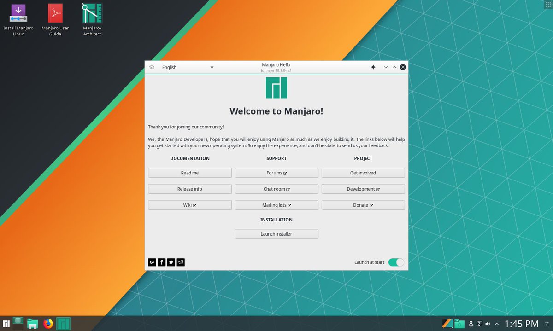Open the Wiki link
553x331 pixels.
[x=189, y=205]
